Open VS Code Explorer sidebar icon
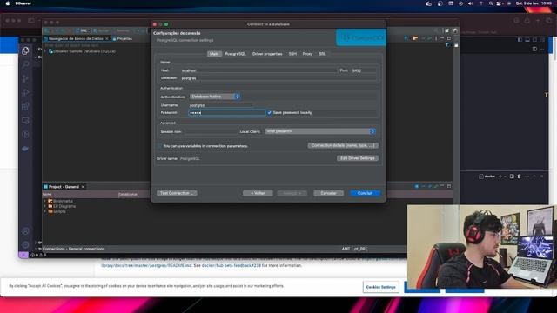Image resolution: width=557 pixels, height=313 pixels. 25,50
